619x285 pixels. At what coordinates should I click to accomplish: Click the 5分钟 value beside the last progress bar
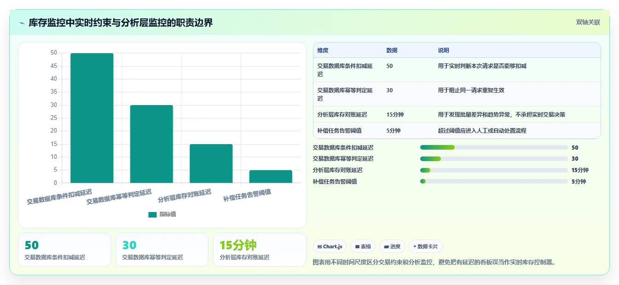(579, 182)
